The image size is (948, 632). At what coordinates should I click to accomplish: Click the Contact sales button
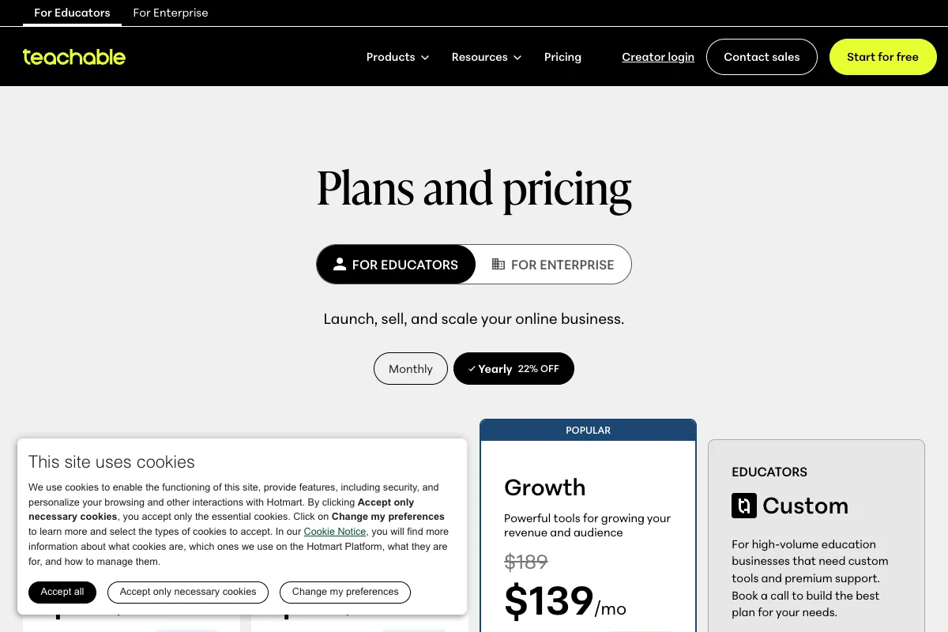tap(762, 57)
